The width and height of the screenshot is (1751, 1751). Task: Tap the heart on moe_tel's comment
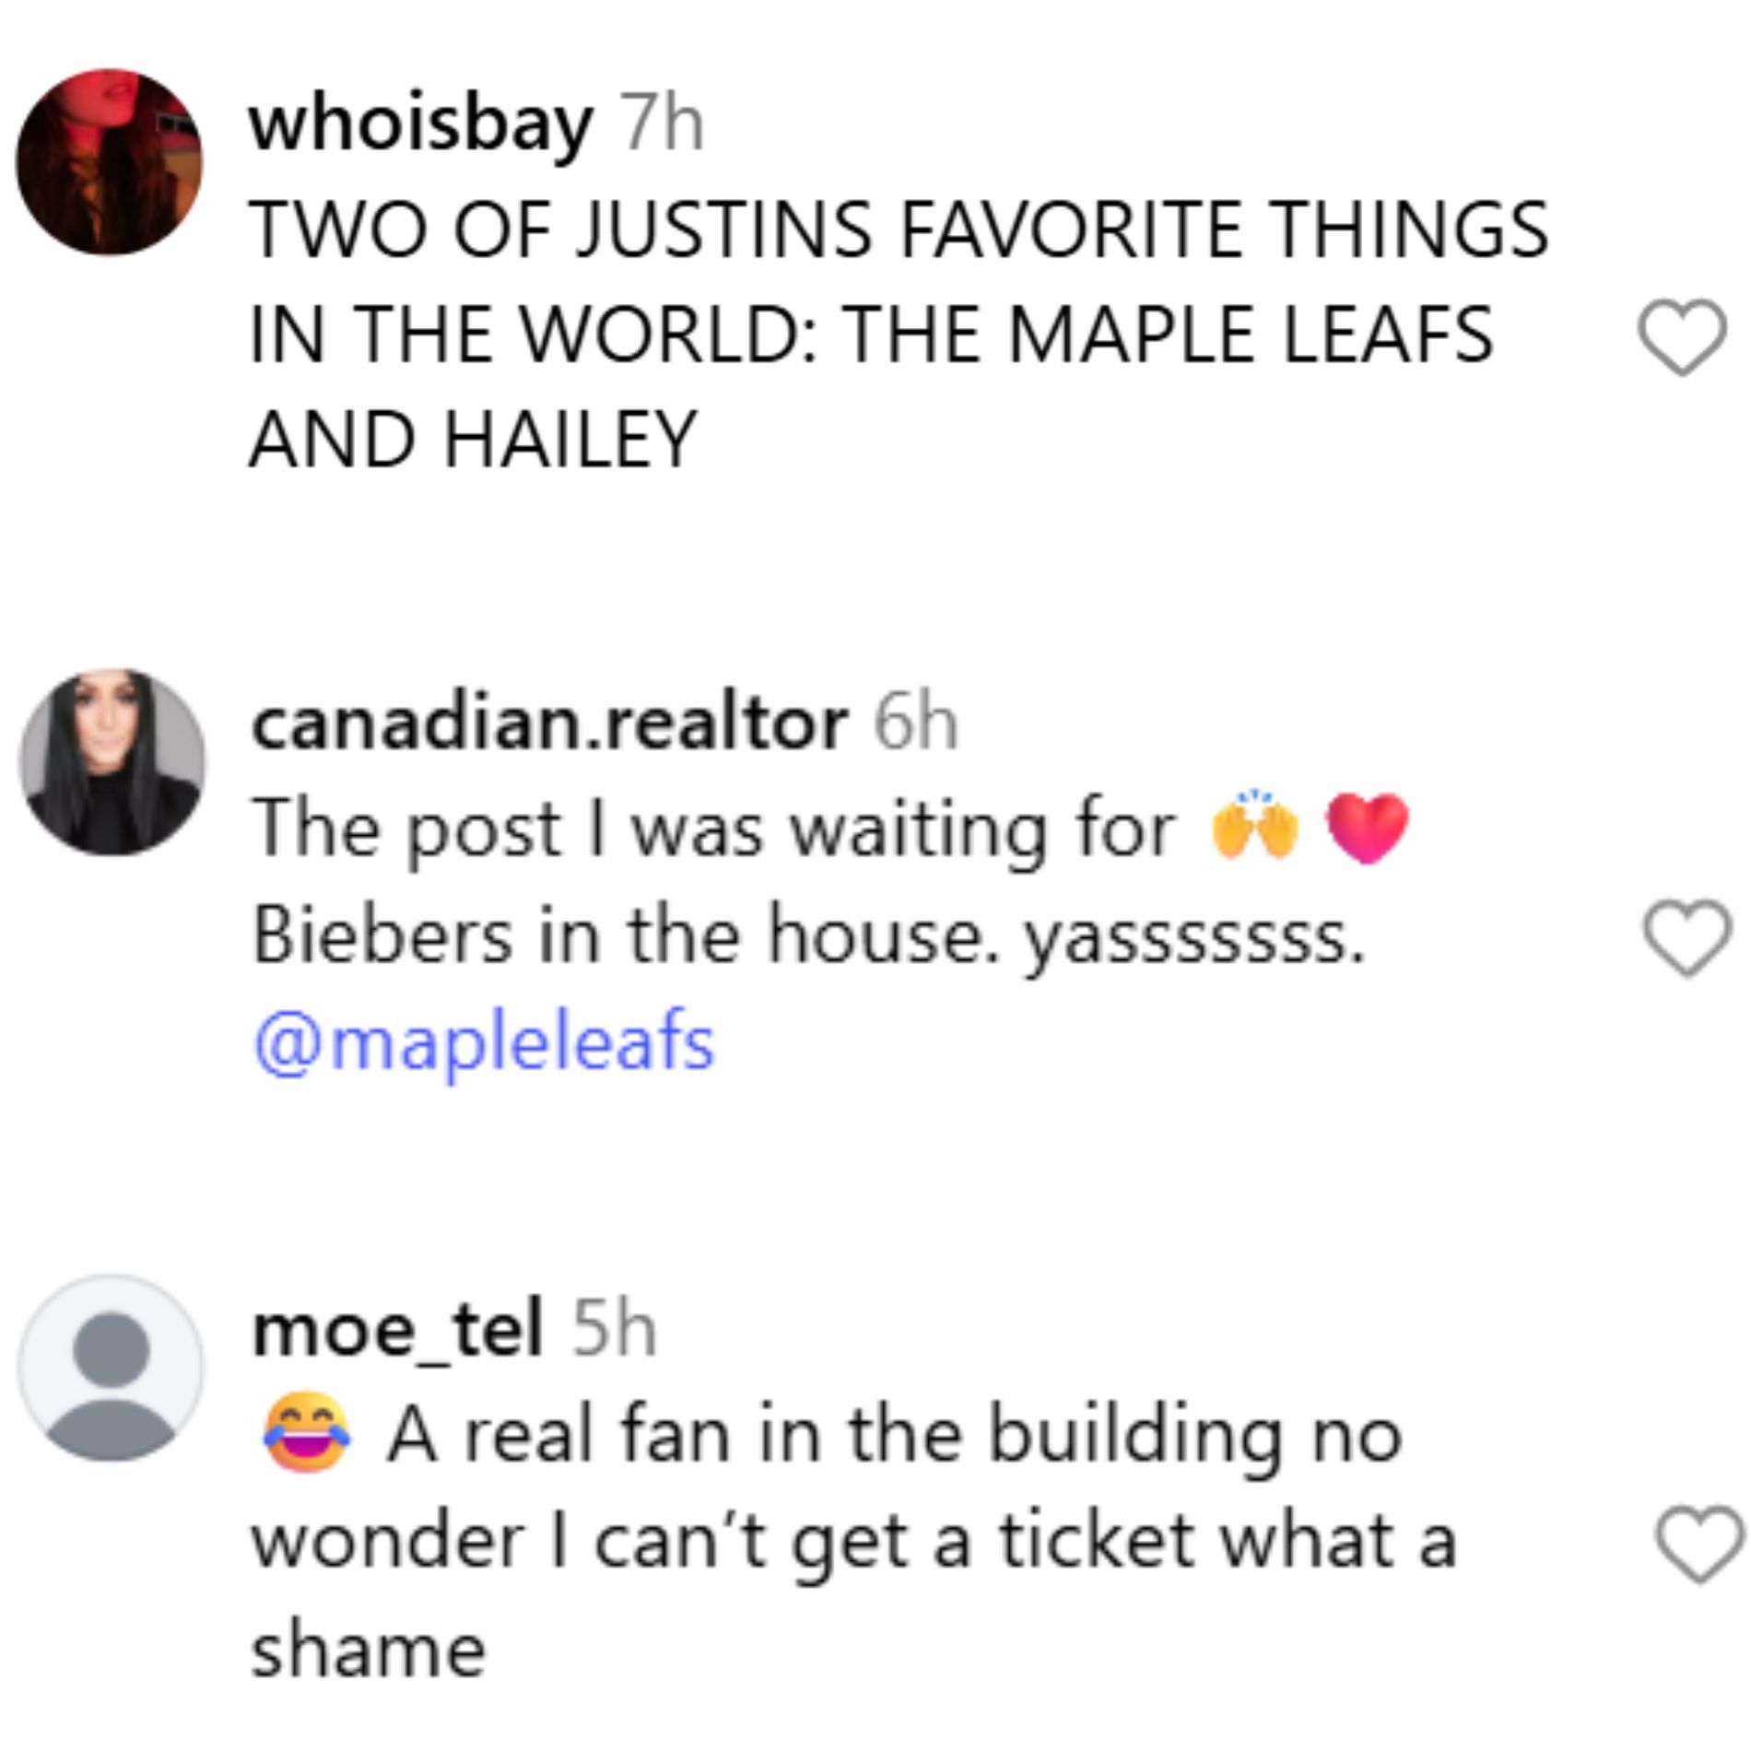tap(1700, 1545)
